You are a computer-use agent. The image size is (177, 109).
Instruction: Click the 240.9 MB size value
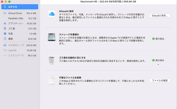click(31, 45)
